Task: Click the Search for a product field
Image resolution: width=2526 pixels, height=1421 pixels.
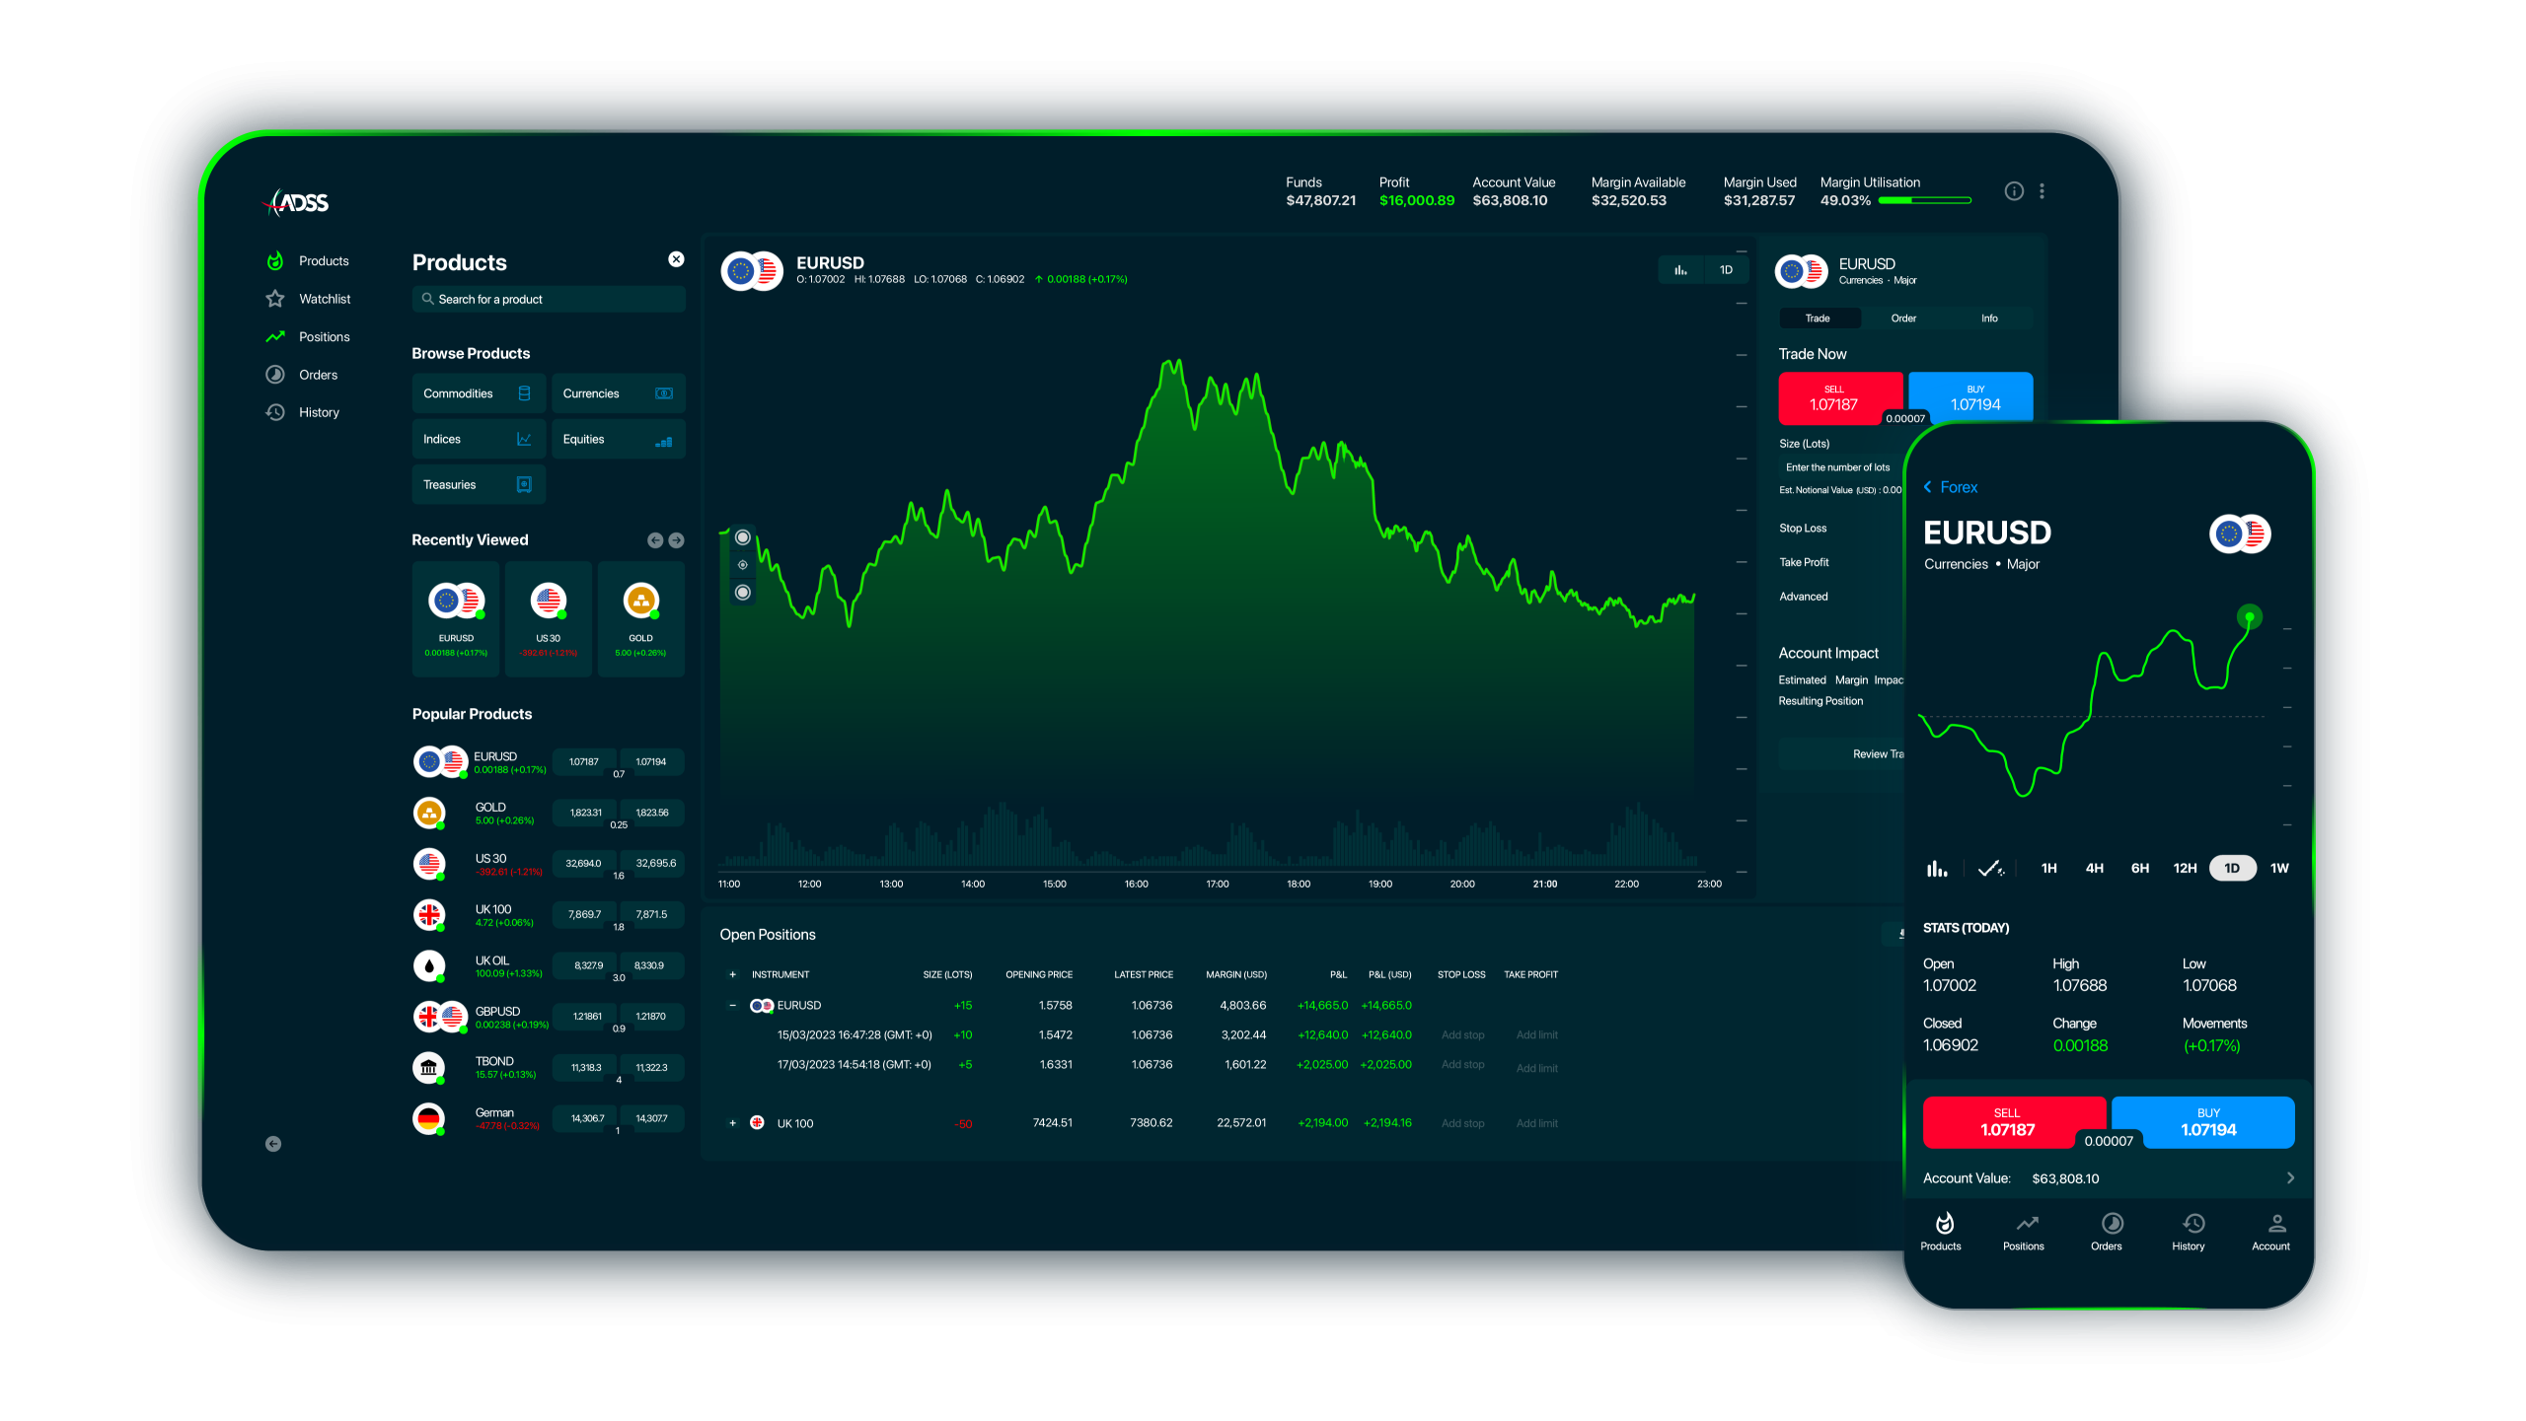Action: (x=548, y=298)
